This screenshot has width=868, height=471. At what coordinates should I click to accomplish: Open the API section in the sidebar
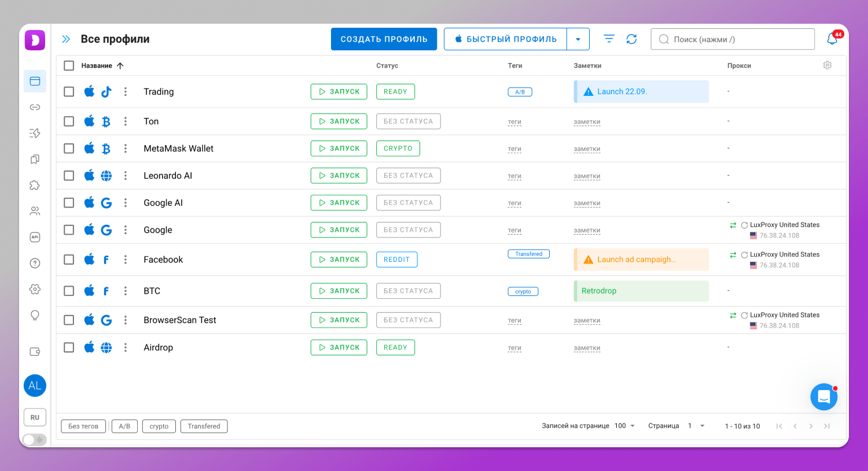pyautogui.click(x=35, y=237)
